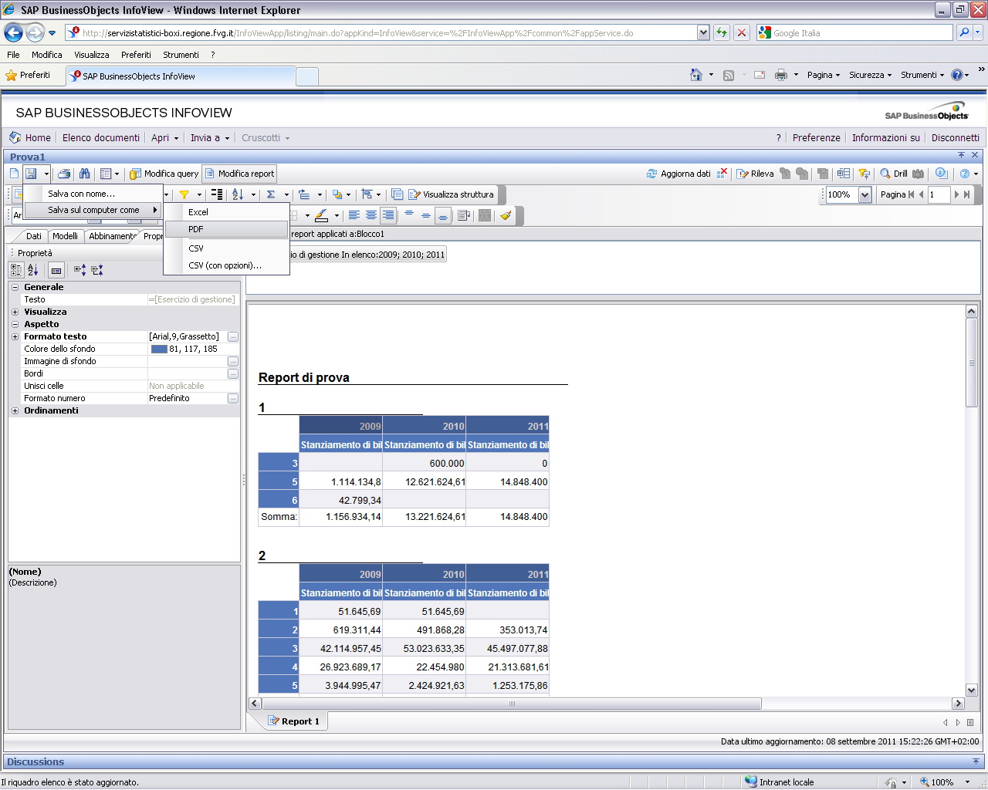
Task: Open the zoom 100% combo box
Action: tap(848, 194)
